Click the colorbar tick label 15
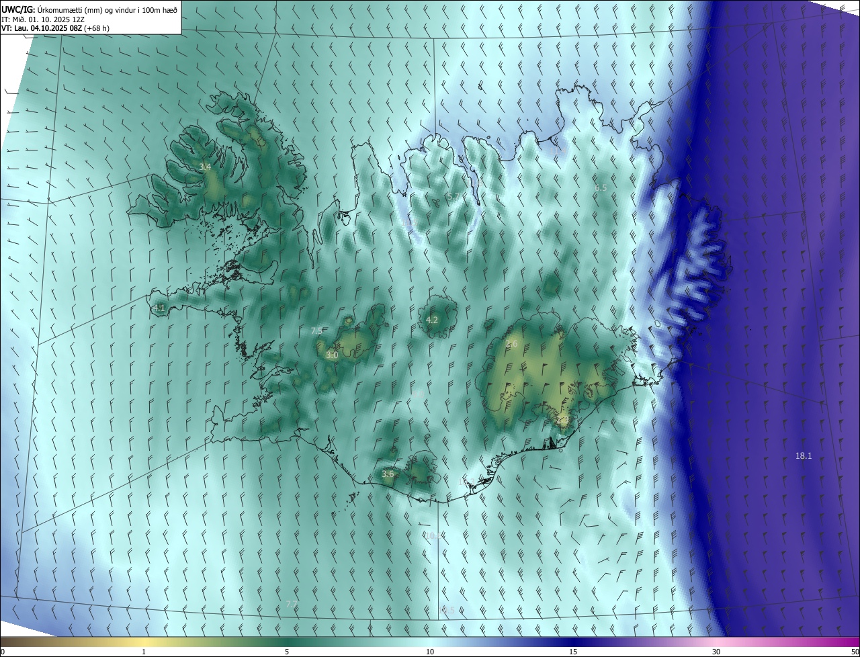This screenshot has height=657, width=860. click(x=573, y=652)
